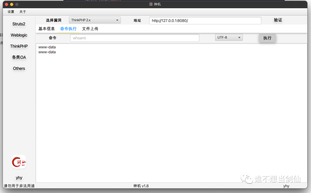Click the 神机 v1.8 status text
The width and height of the screenshot is (311, 193).
[x=141, y=186]
